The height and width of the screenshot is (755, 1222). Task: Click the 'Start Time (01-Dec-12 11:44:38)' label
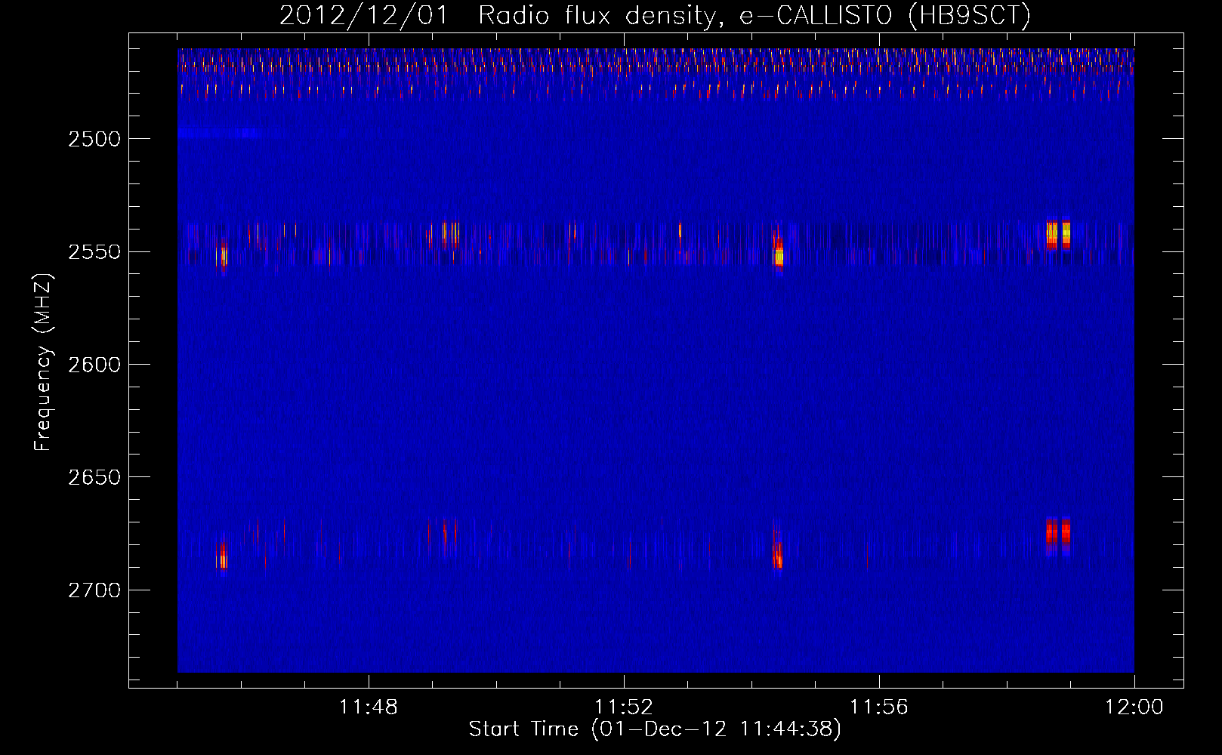[655, 729]
